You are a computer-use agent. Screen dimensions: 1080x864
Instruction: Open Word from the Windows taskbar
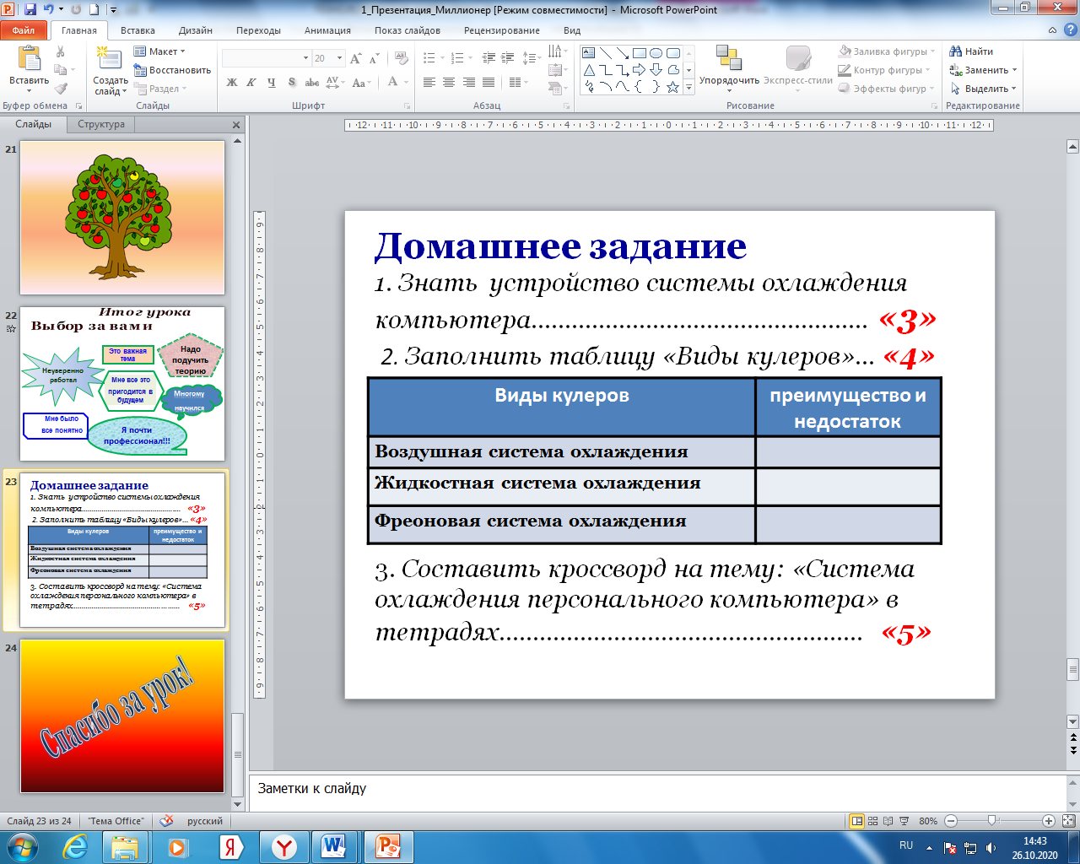coord(334,845)
